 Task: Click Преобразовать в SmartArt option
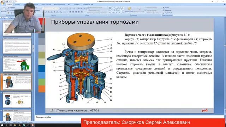(96, 13)
